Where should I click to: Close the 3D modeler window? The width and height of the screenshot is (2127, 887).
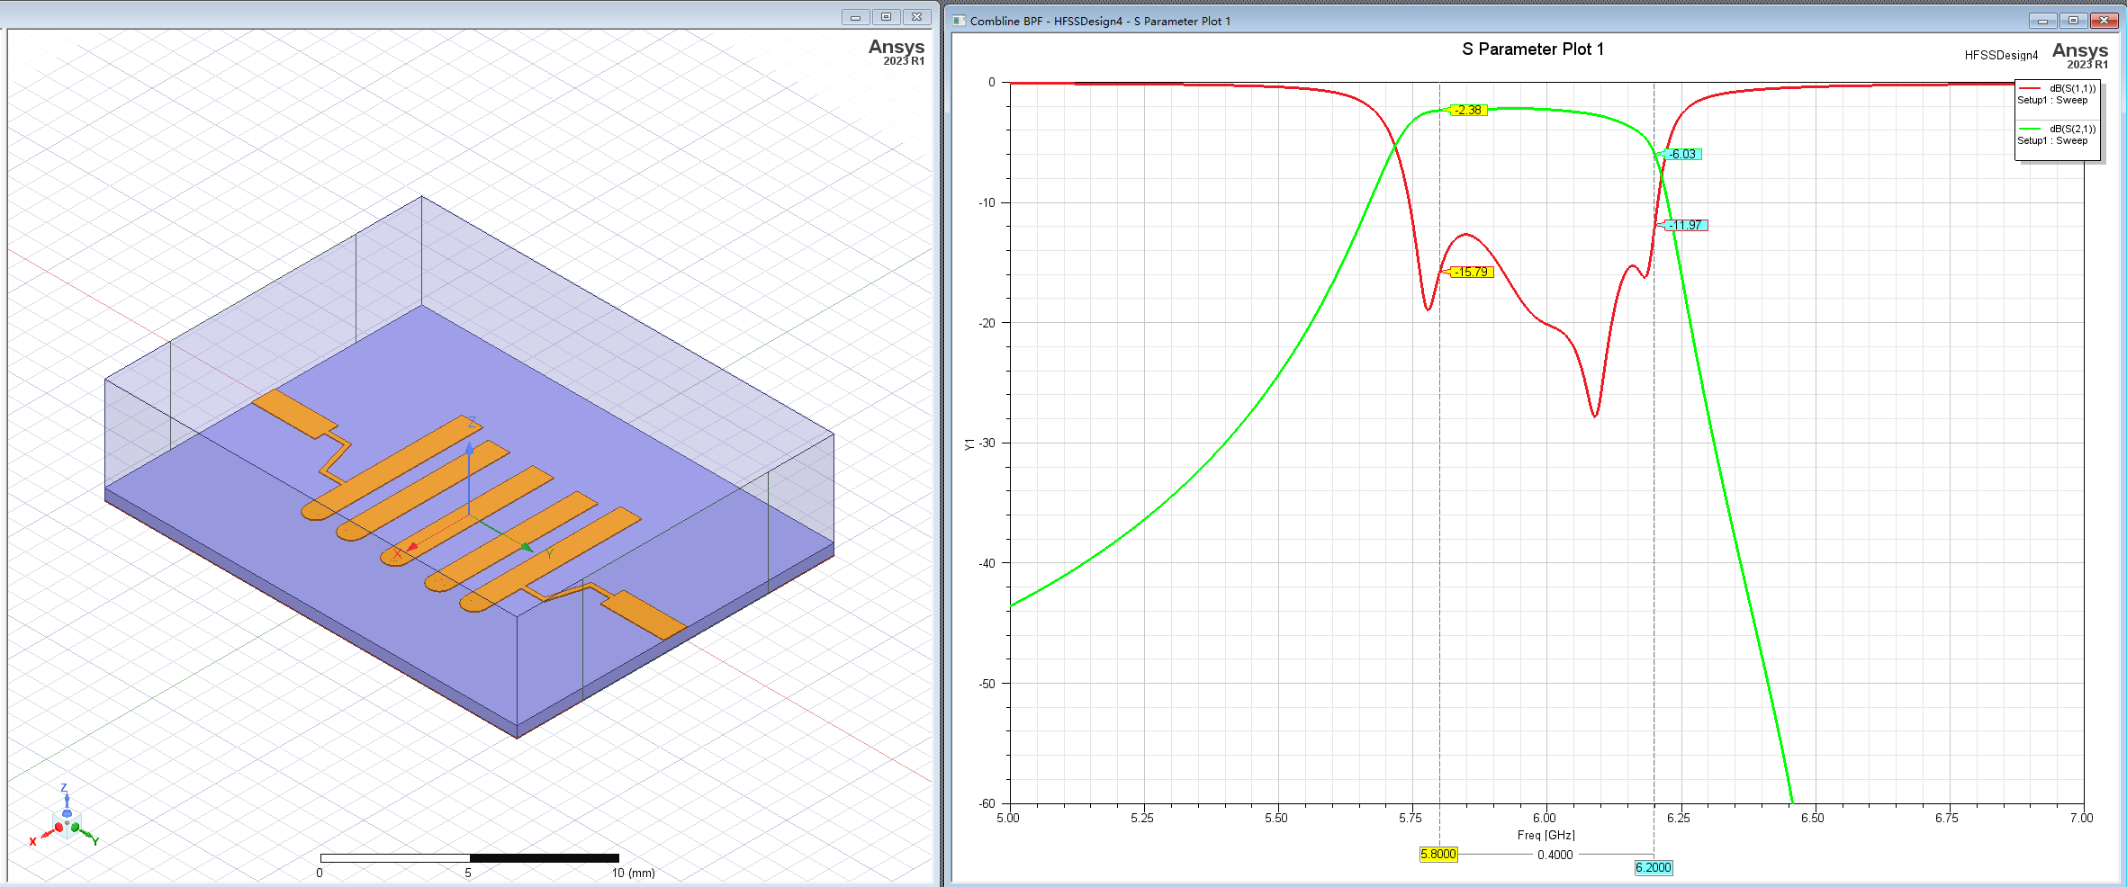click(916, 17)
